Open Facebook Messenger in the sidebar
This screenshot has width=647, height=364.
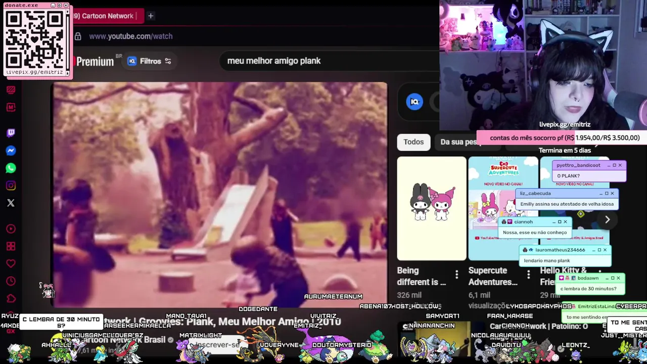pos(11,151)
